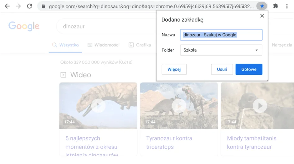Play the Tyranozaur kontra triceratops video
The image size is (294, 164).
tap(179, 106)
